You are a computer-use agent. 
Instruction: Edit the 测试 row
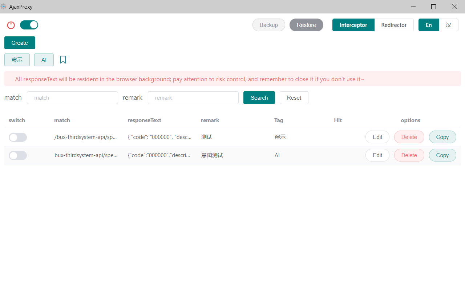377,137
